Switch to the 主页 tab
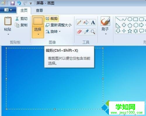Image resolution: width=146 pixels, height=116 pixels. 24,11
